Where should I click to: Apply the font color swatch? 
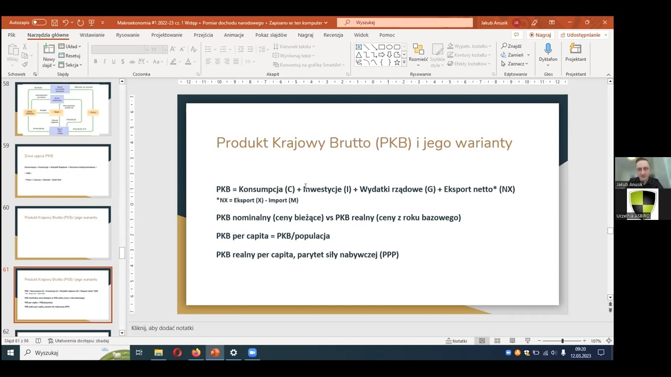coord(188,62)
